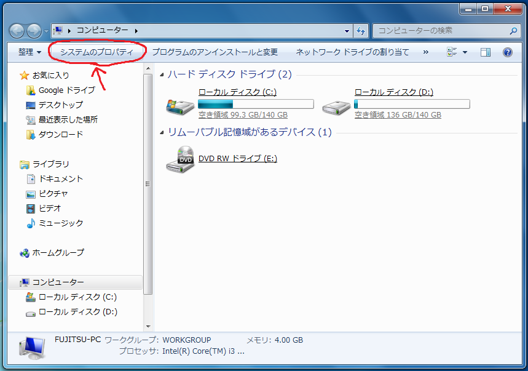
Task: Show more toolbar commands chevron
Action: pyautogui.click(x=425, y=52)
